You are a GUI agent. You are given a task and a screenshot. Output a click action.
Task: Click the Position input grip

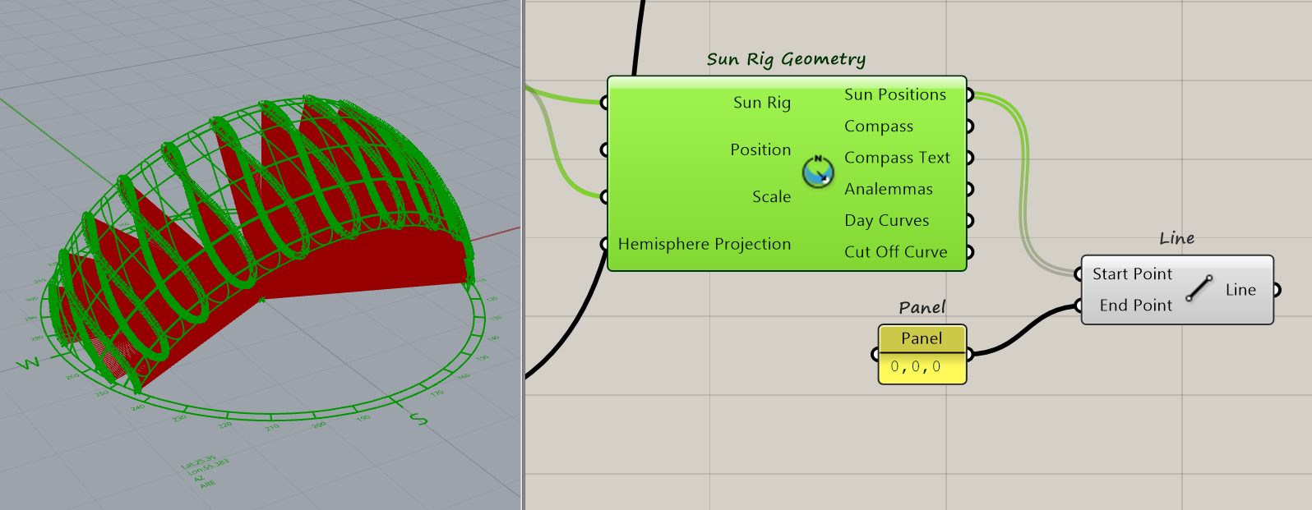point(604,149)
